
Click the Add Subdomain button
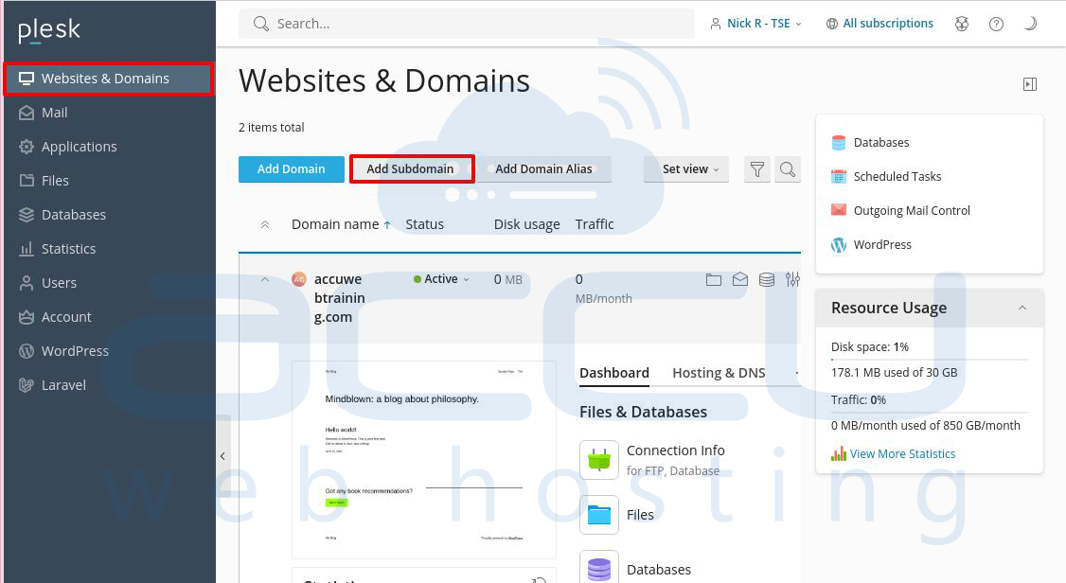click(x=411, y=169)
